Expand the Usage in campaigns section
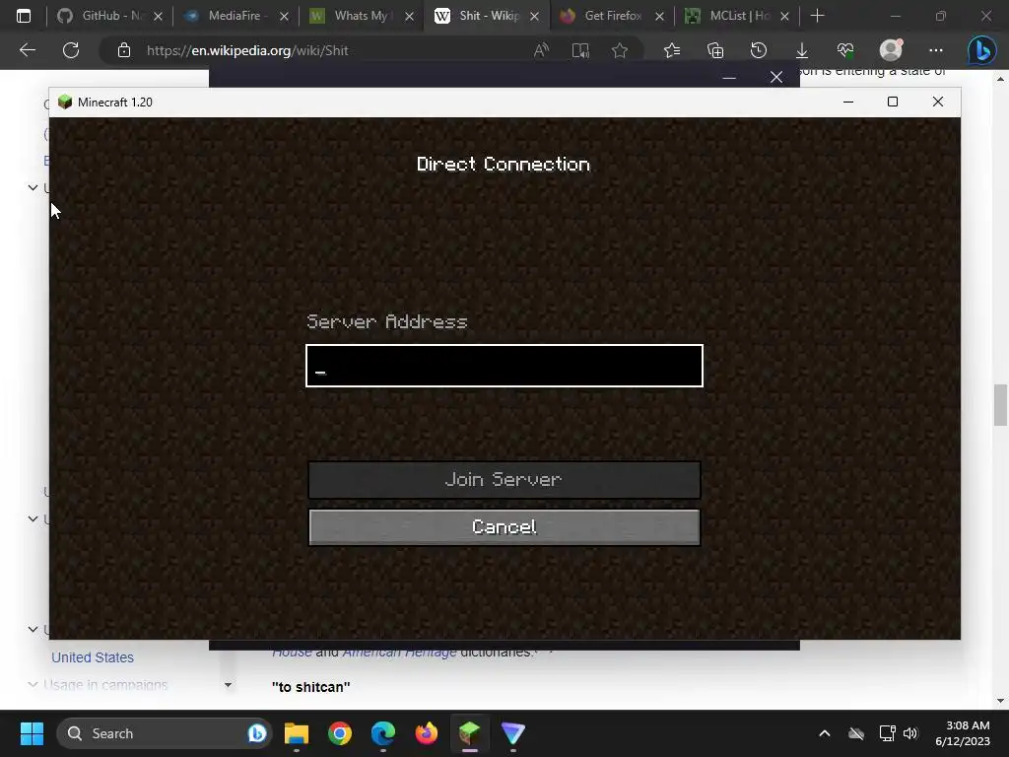This screenshot has width=1009, height=757. (x=33, y=684)
